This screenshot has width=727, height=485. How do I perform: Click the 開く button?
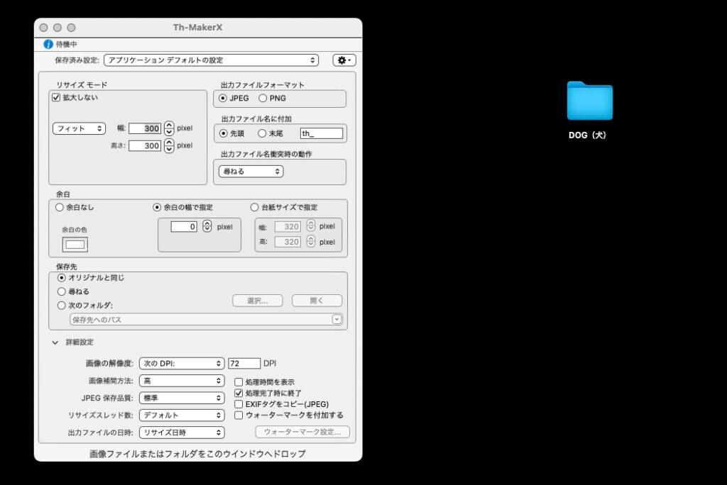tap(317, 301)
